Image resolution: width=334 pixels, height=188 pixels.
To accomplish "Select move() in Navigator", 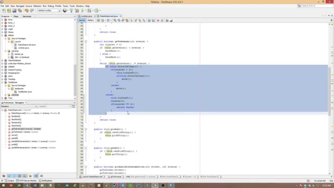I will tap(14, 135).
